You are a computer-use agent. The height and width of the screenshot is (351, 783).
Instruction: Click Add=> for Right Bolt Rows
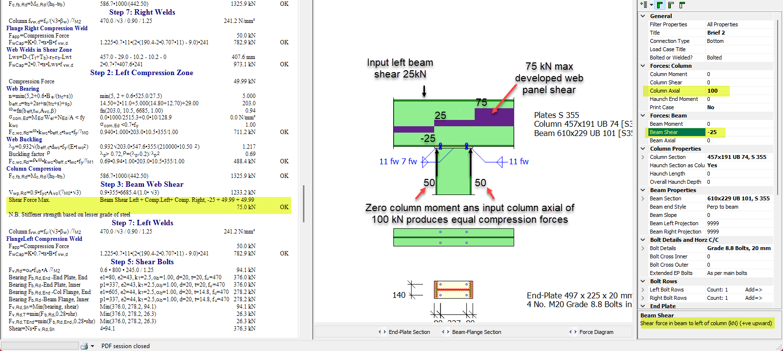(x=753, y=298)
